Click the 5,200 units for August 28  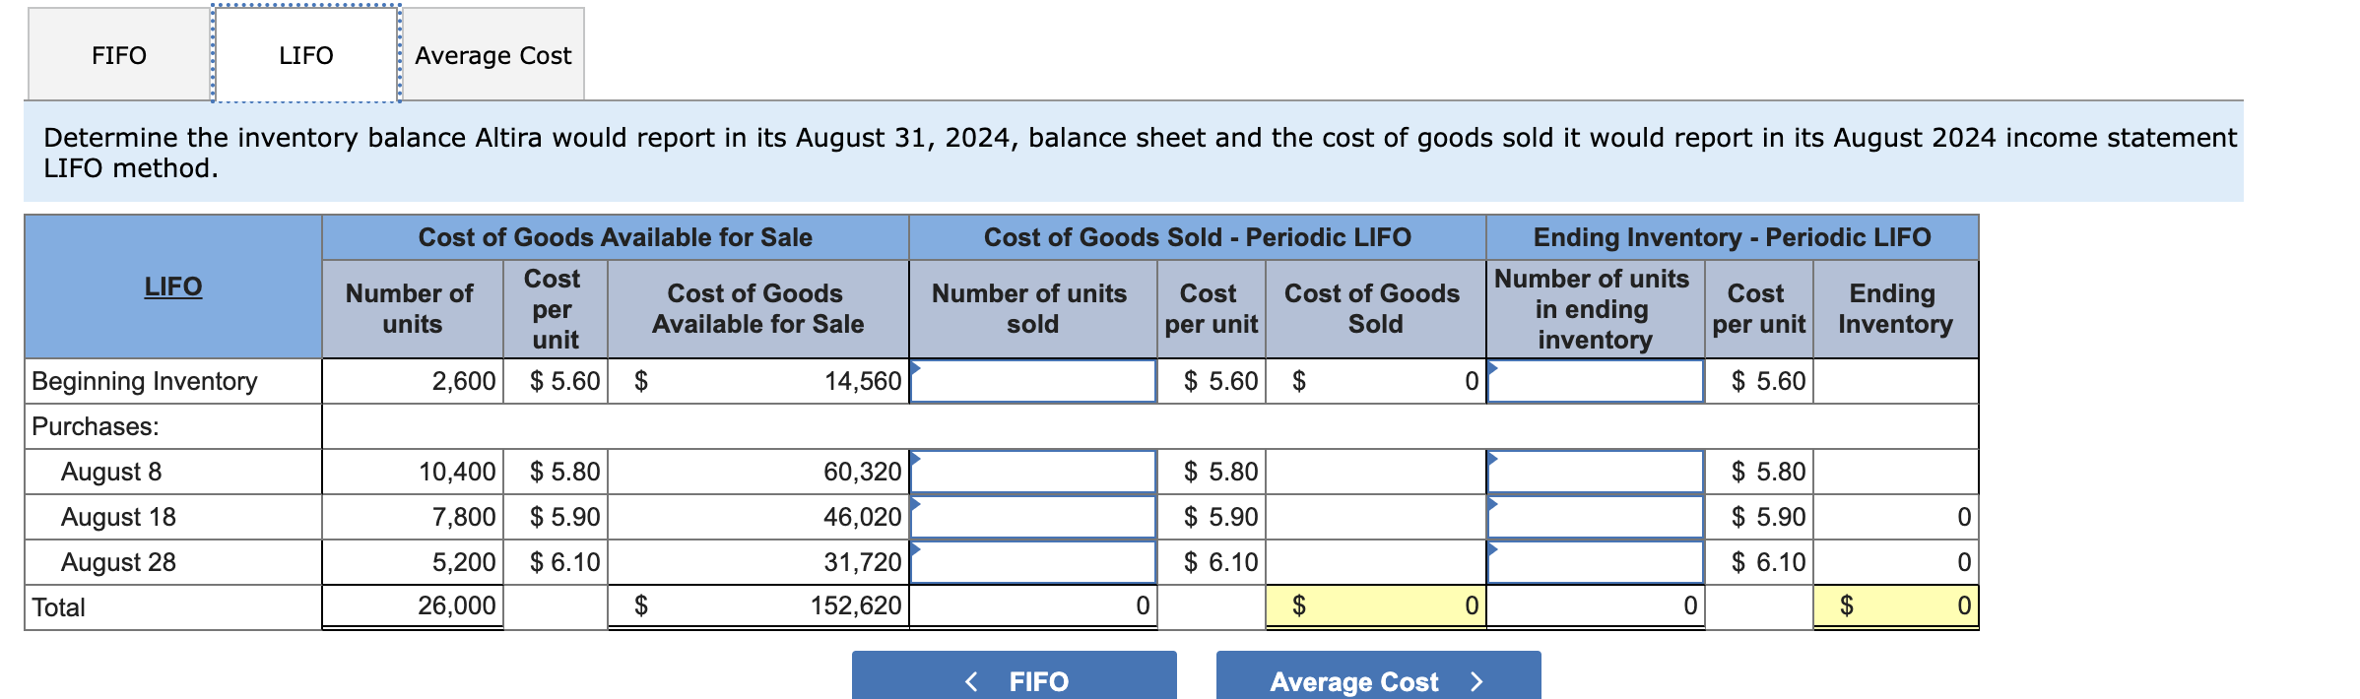(x=464, y=562)
